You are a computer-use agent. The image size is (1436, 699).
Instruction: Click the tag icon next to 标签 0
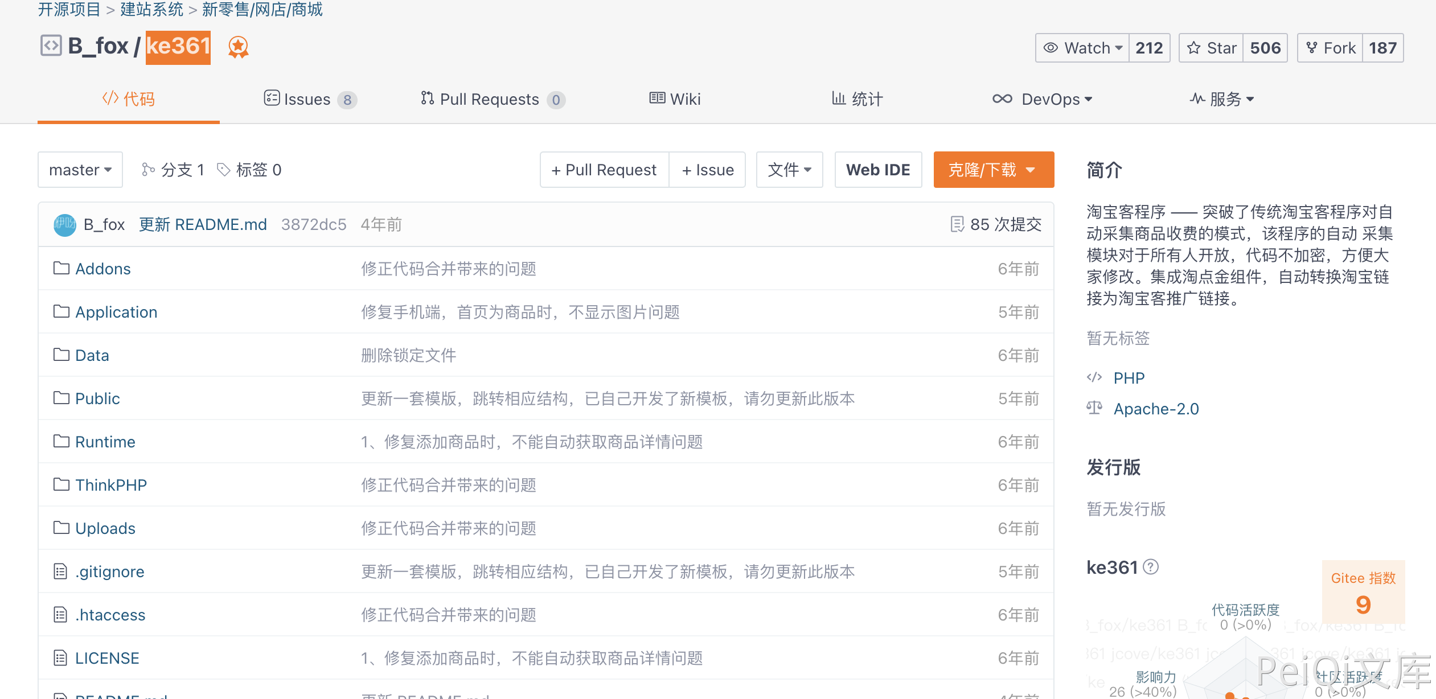pos(224,170)
